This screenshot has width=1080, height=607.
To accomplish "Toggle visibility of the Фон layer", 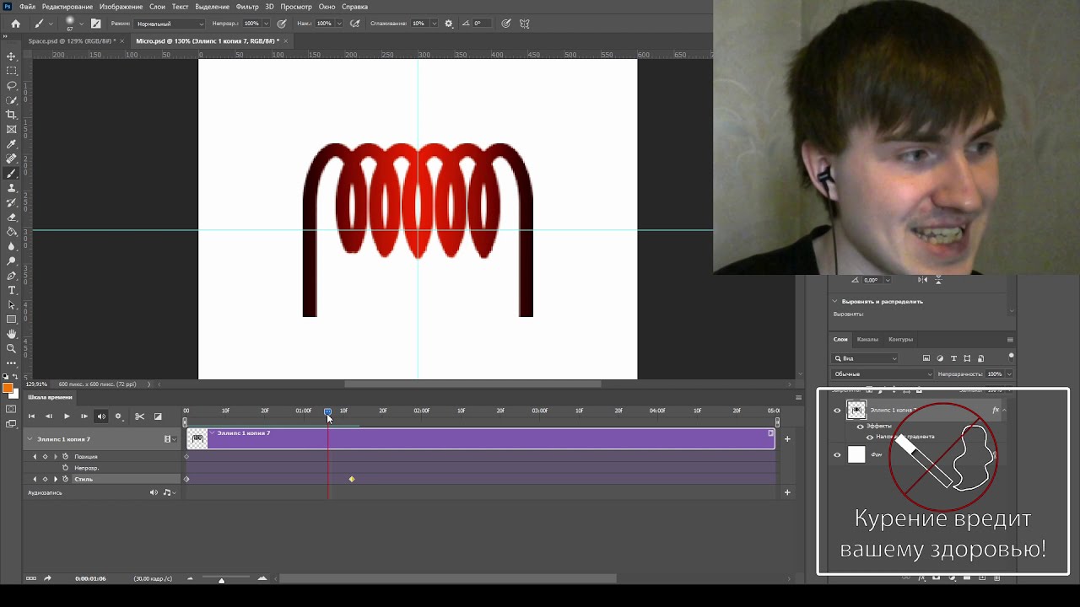I will pos(837,455).
